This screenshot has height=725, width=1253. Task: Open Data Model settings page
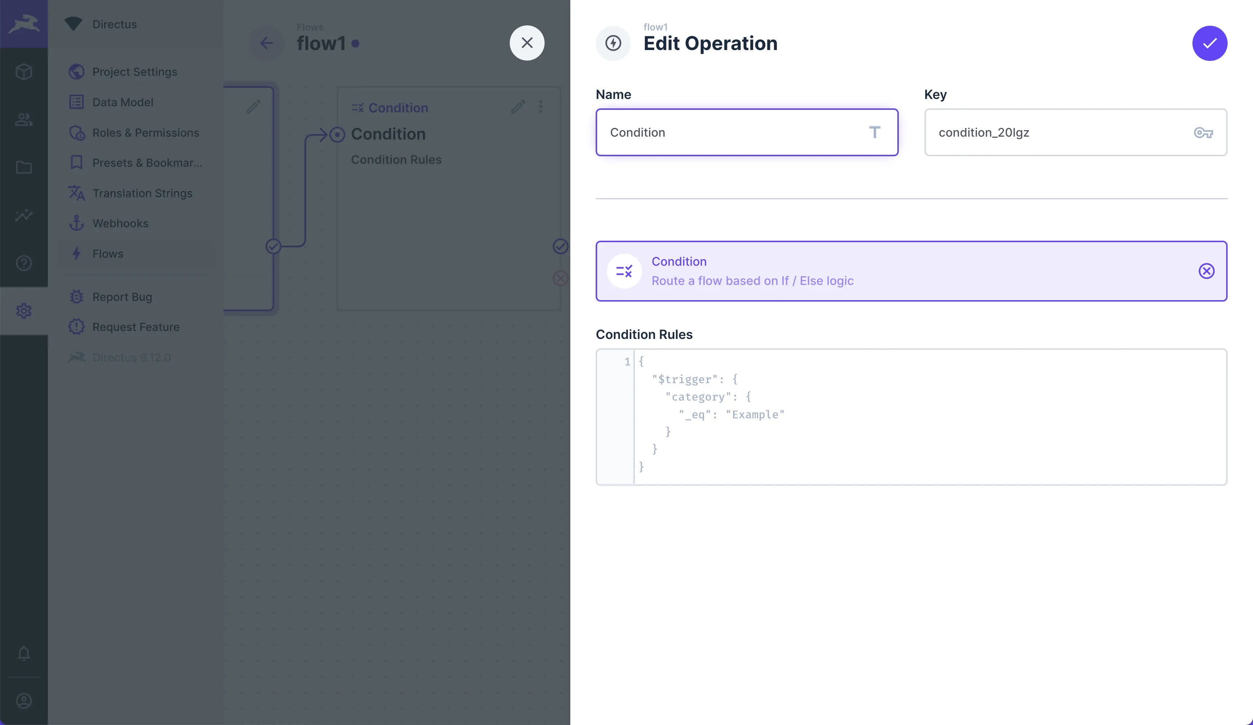[x=122, y=103]
